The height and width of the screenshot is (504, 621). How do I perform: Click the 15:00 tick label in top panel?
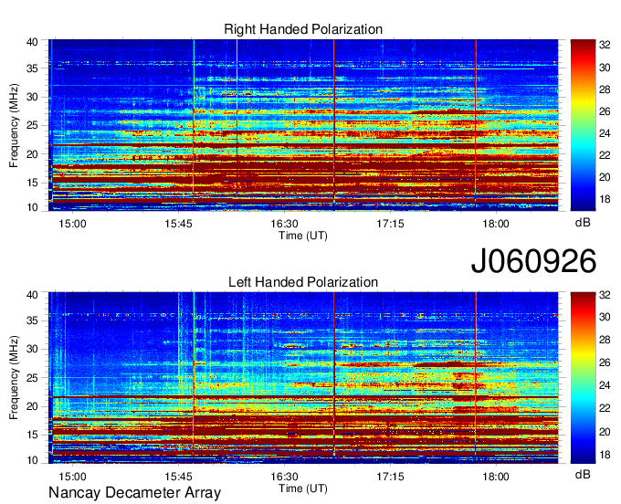(x=72, y=224)
